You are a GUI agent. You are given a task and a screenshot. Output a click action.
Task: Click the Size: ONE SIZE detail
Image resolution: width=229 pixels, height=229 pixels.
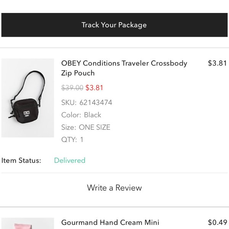(x=86, y=127)
